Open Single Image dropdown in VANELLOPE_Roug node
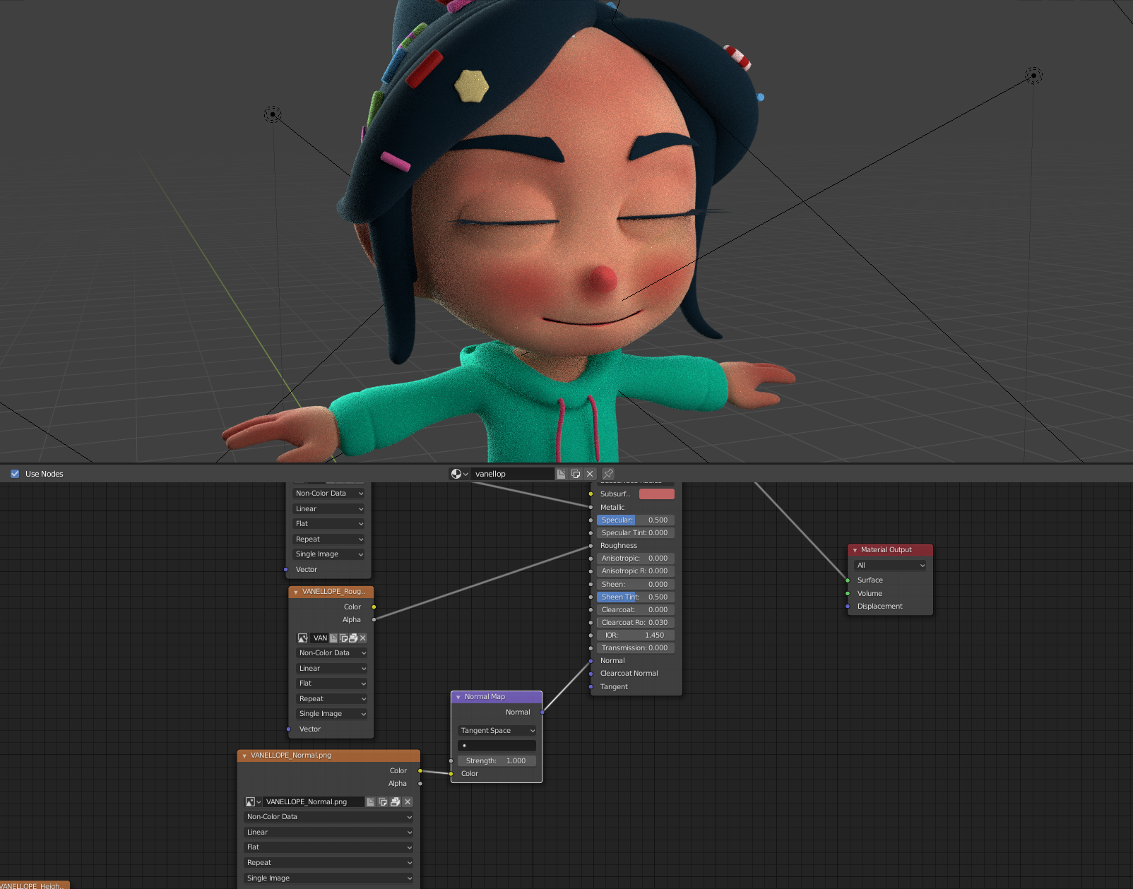This screenshot has width=1133, height=889. pos(331,714)
